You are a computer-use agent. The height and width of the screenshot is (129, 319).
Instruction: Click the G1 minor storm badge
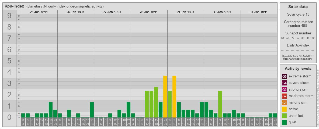(x=284, y=103)
